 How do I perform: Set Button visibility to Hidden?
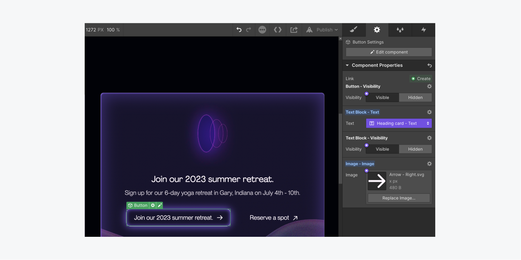click(415, 97)
